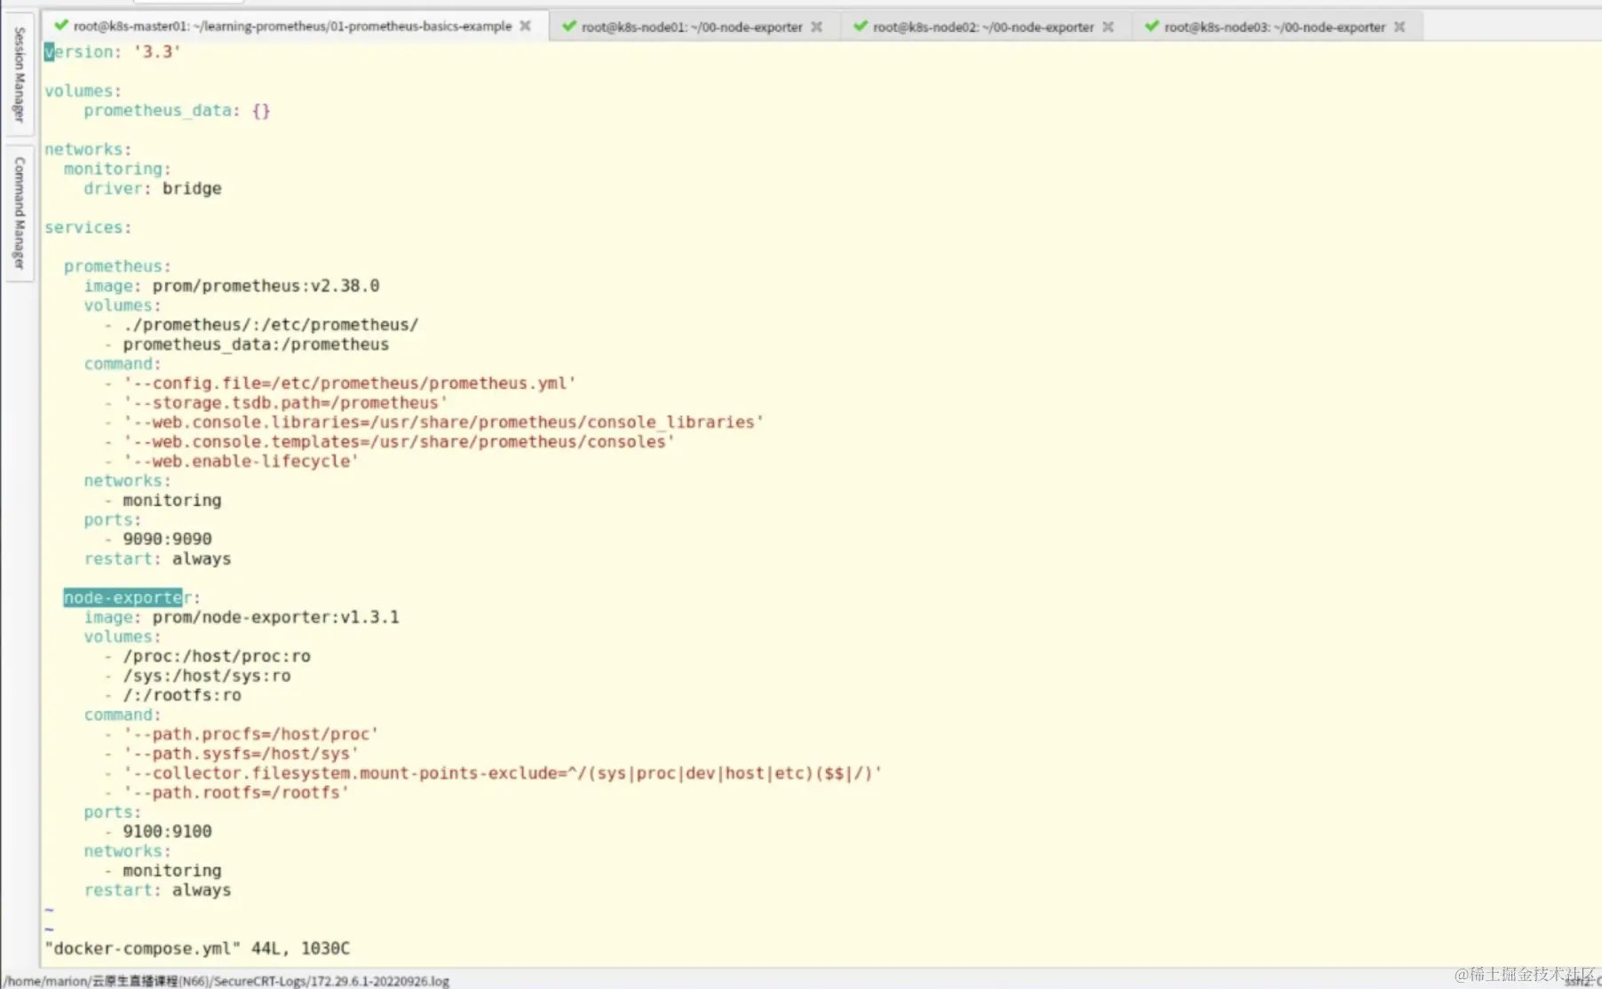The height and width of the screenshot is (989, 1602).
Task: Click the green connected checkmark on k8s-master01 tab
Action: click(x=61, y=26)
